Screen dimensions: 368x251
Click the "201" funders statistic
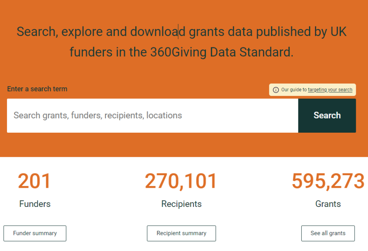click(x=34, y=181)
